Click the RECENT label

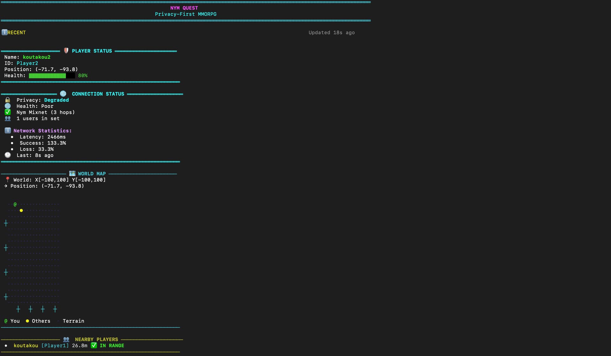[17, 32]
